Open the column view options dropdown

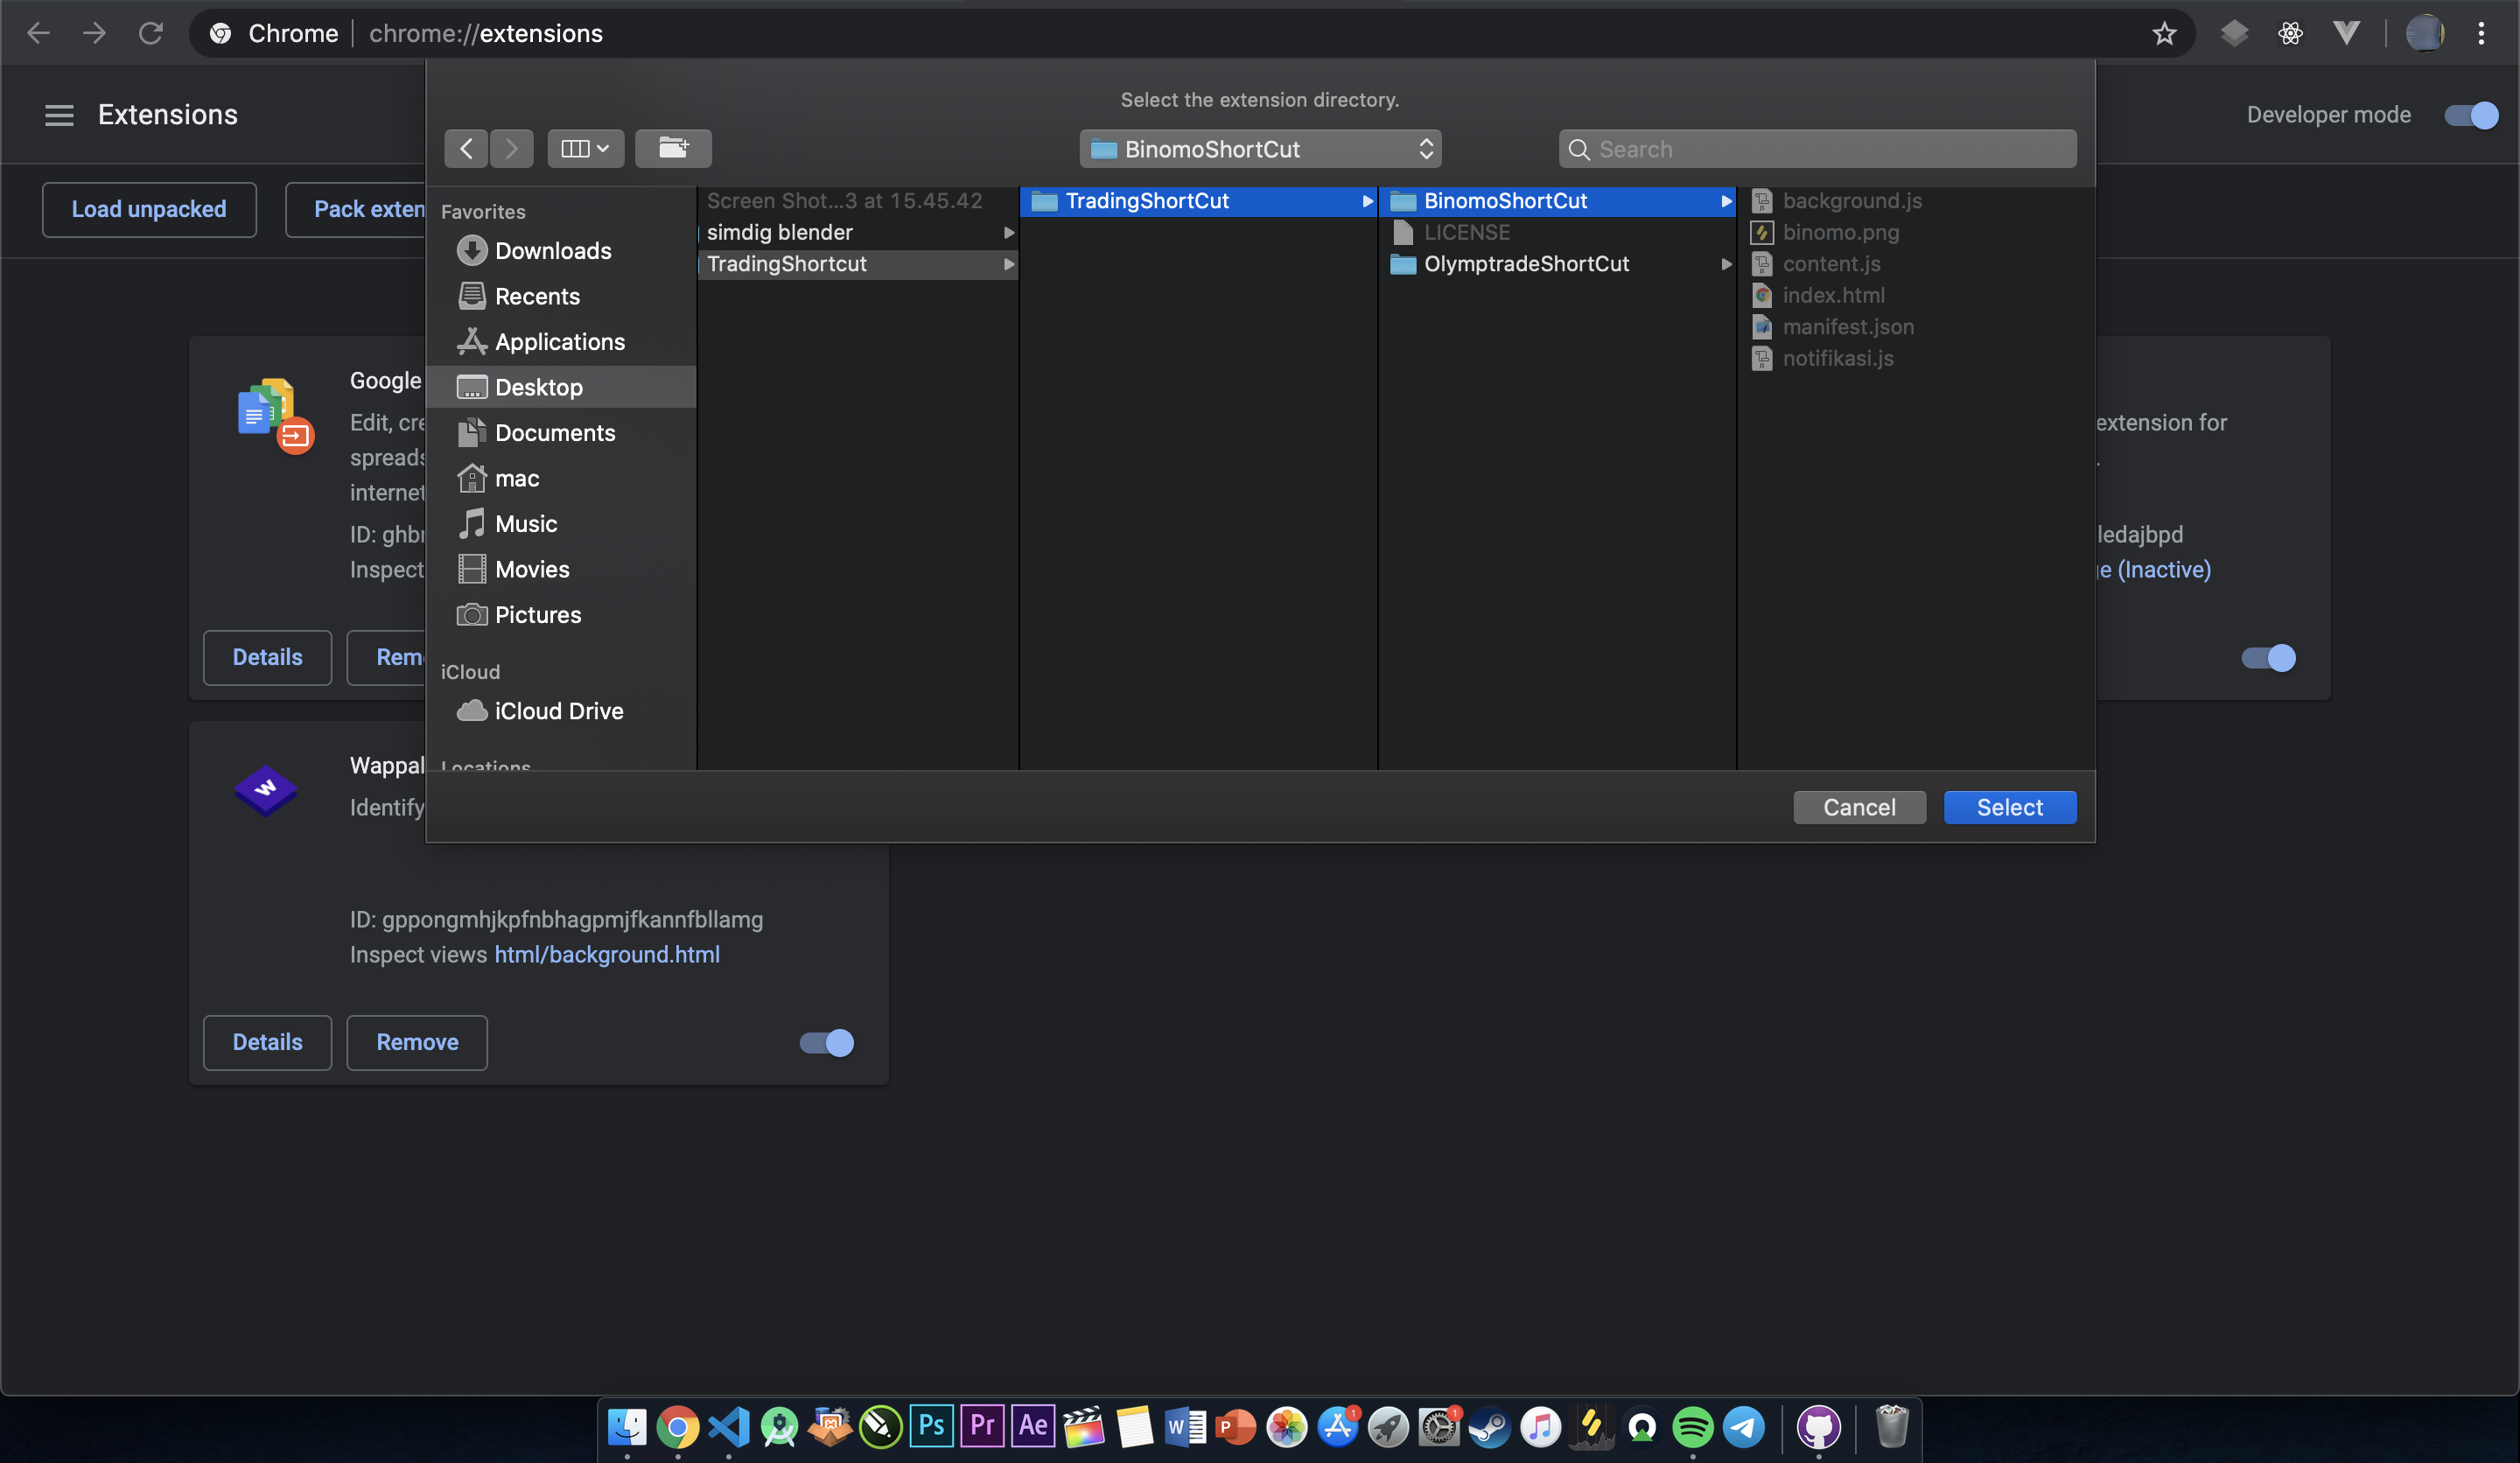click(x=585, y=148)
